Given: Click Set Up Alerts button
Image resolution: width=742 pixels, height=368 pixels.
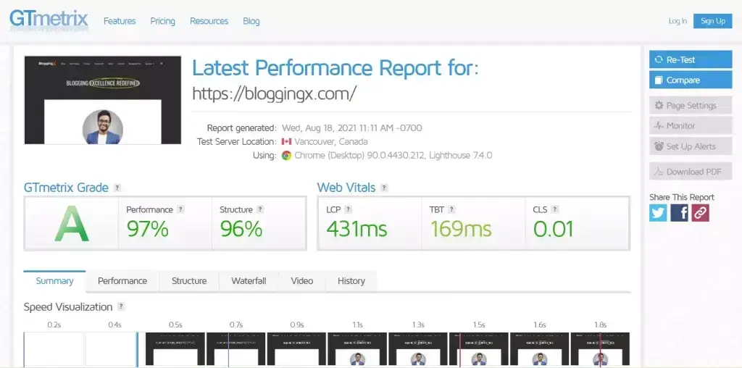Looking at the screenshot, I should [691, 146].
